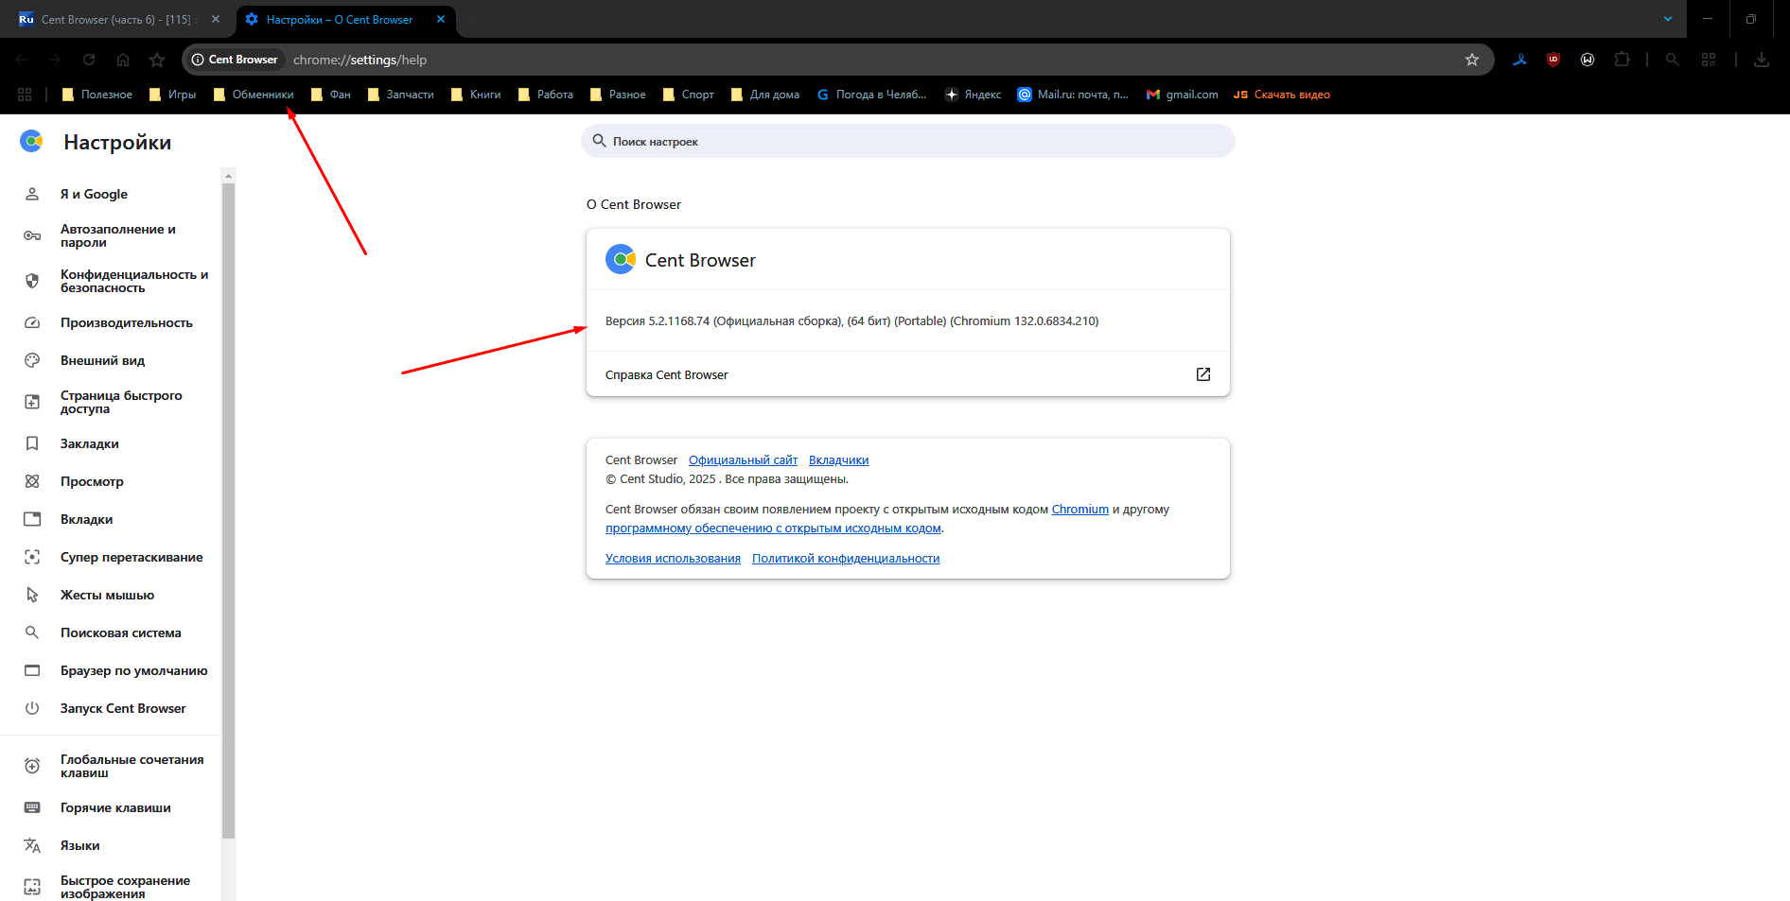Image resolution: width=1790 pixels, height=901 pixels.
Task: Go to home page via house icon
Action: coord(123,60)
